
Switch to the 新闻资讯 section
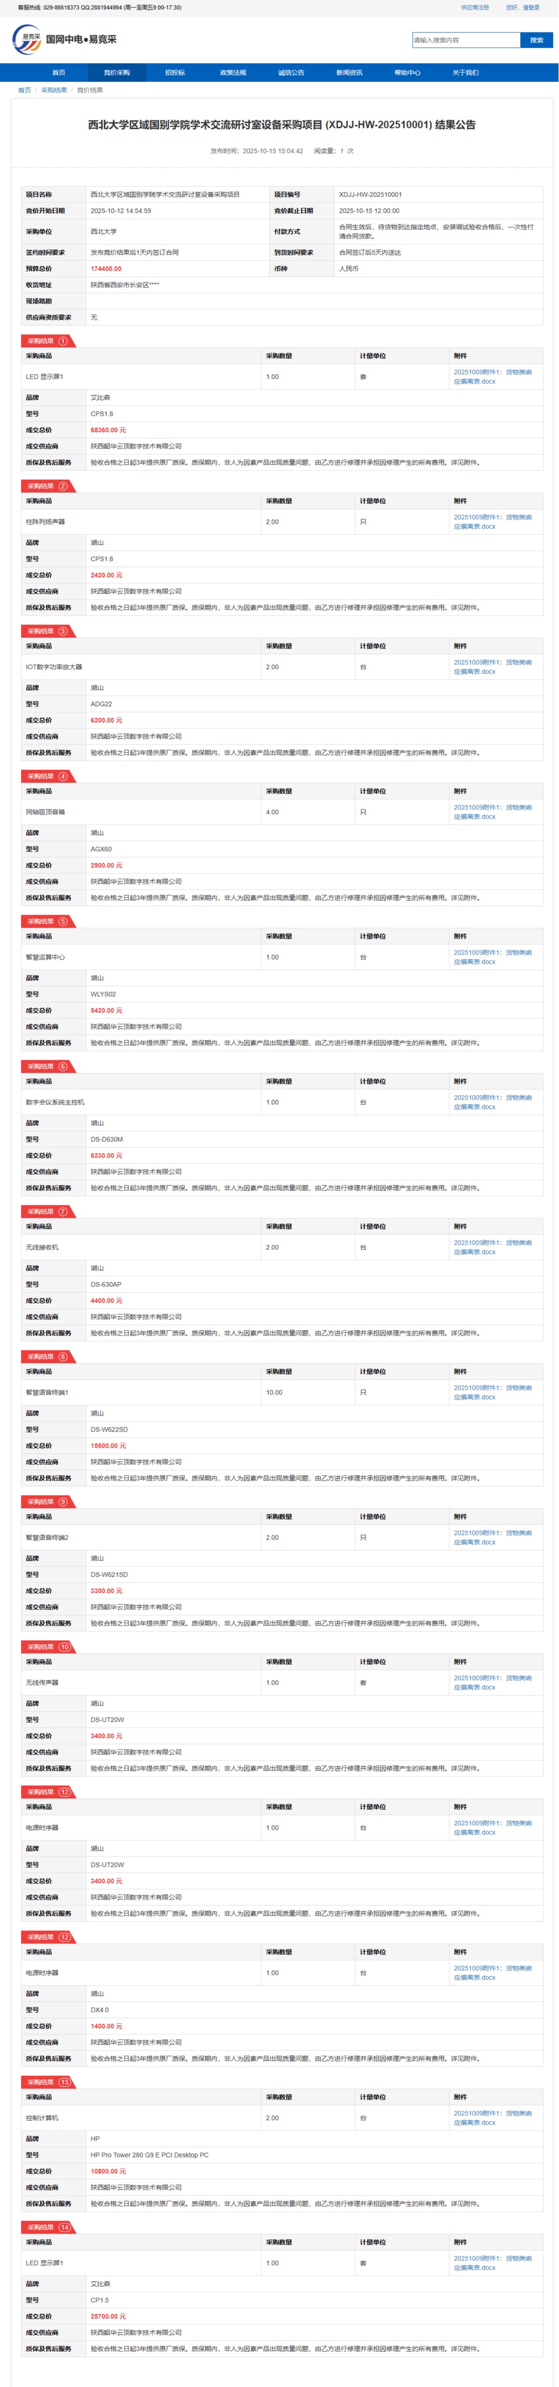click(x=349, y=72)
